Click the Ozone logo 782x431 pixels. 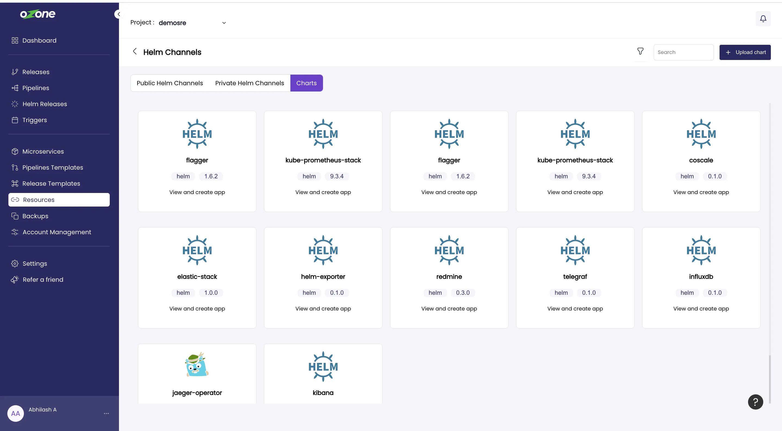click(x=38, y=14)
